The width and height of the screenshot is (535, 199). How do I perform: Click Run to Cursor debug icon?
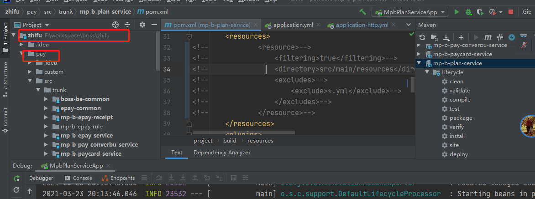coord(219,178)
